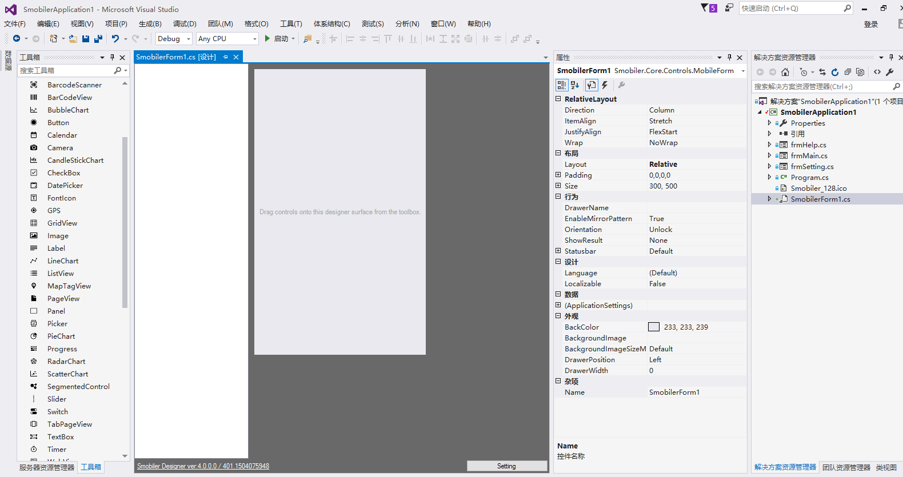The height and width of the screenshot is (477, 903).
Task: Click the New Project toolbar icon
Action: point(53,39)
